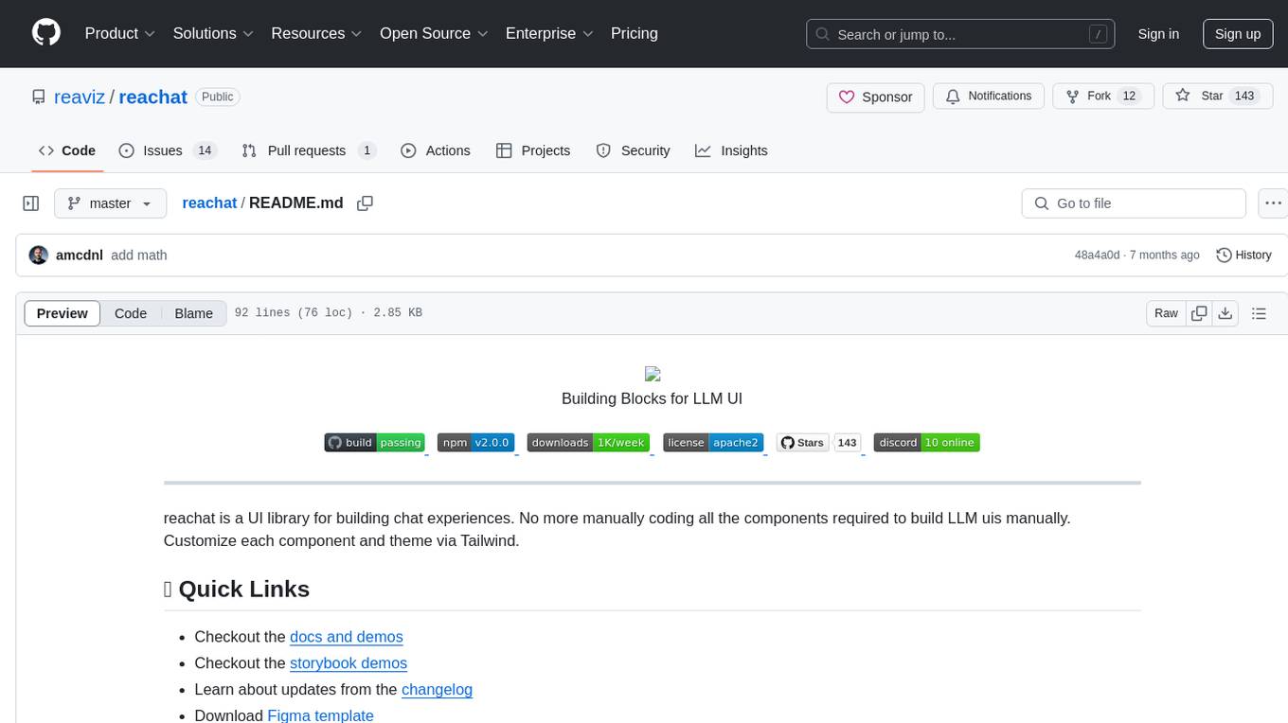The height and width of the screenshot is (723, 1288).
Task: Open the changelog link
Action: click(x=437, y=690)
